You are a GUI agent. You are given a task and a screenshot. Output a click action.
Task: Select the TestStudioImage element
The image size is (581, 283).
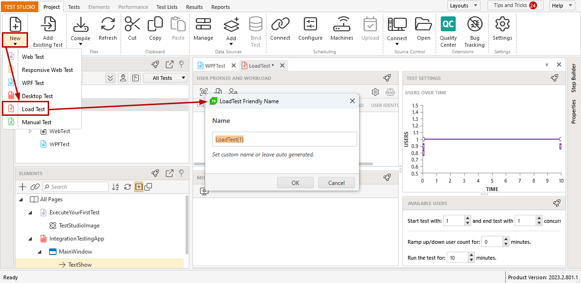coord(79,226)
